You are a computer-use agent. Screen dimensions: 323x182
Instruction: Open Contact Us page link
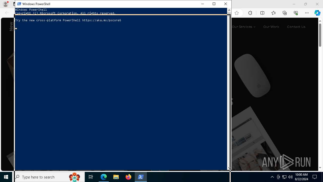[296, 27]
